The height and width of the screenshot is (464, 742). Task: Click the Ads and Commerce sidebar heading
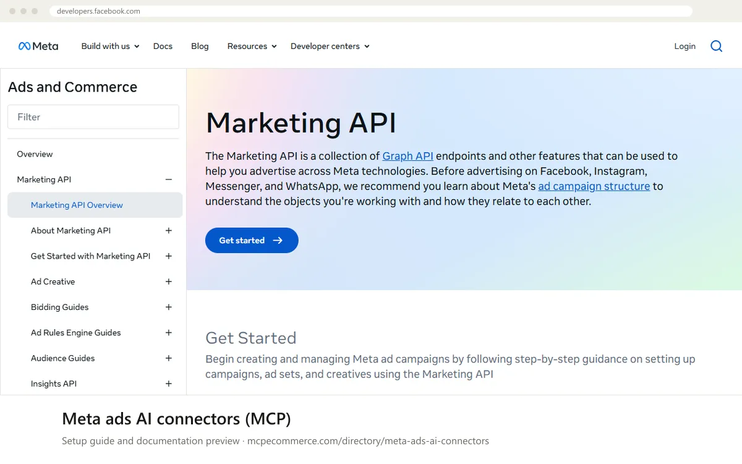tap(72, 87)
